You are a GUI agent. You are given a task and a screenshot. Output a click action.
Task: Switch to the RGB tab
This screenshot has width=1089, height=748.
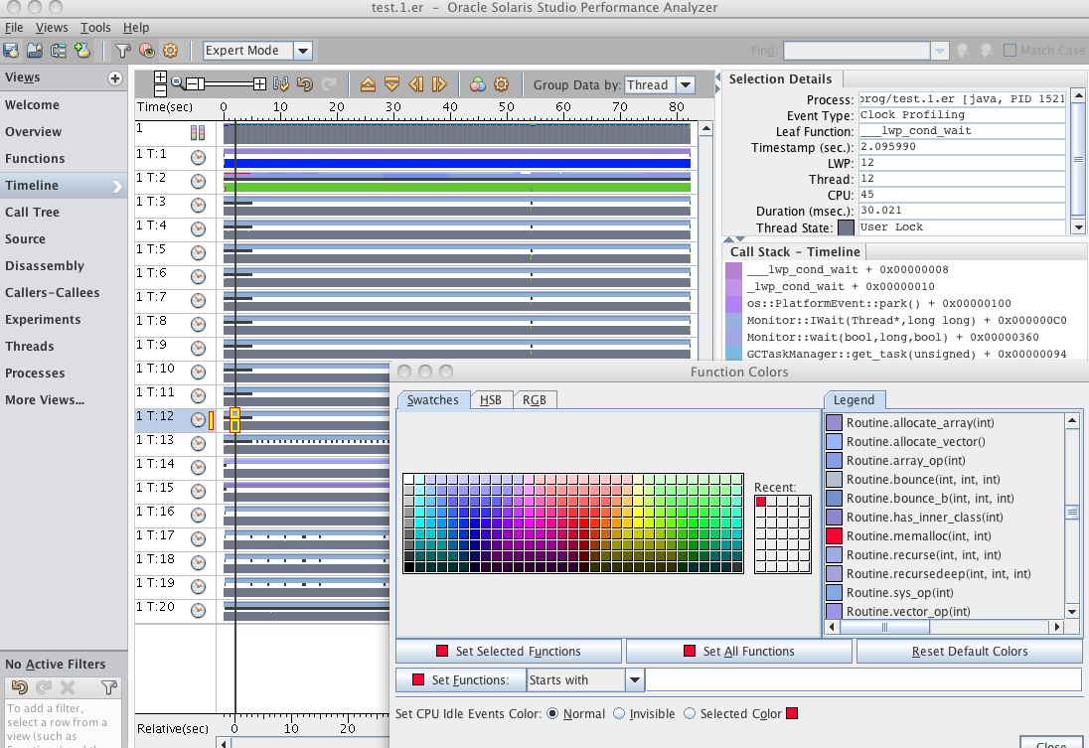click(535, 400)
